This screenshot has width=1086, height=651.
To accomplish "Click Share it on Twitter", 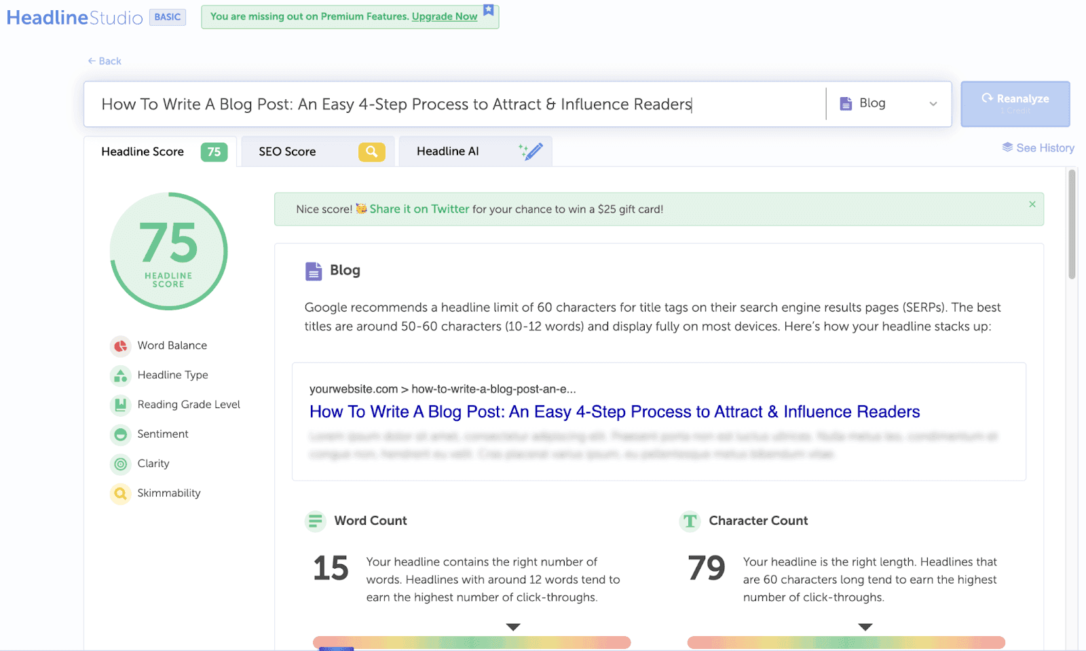I will click(419, 209).
